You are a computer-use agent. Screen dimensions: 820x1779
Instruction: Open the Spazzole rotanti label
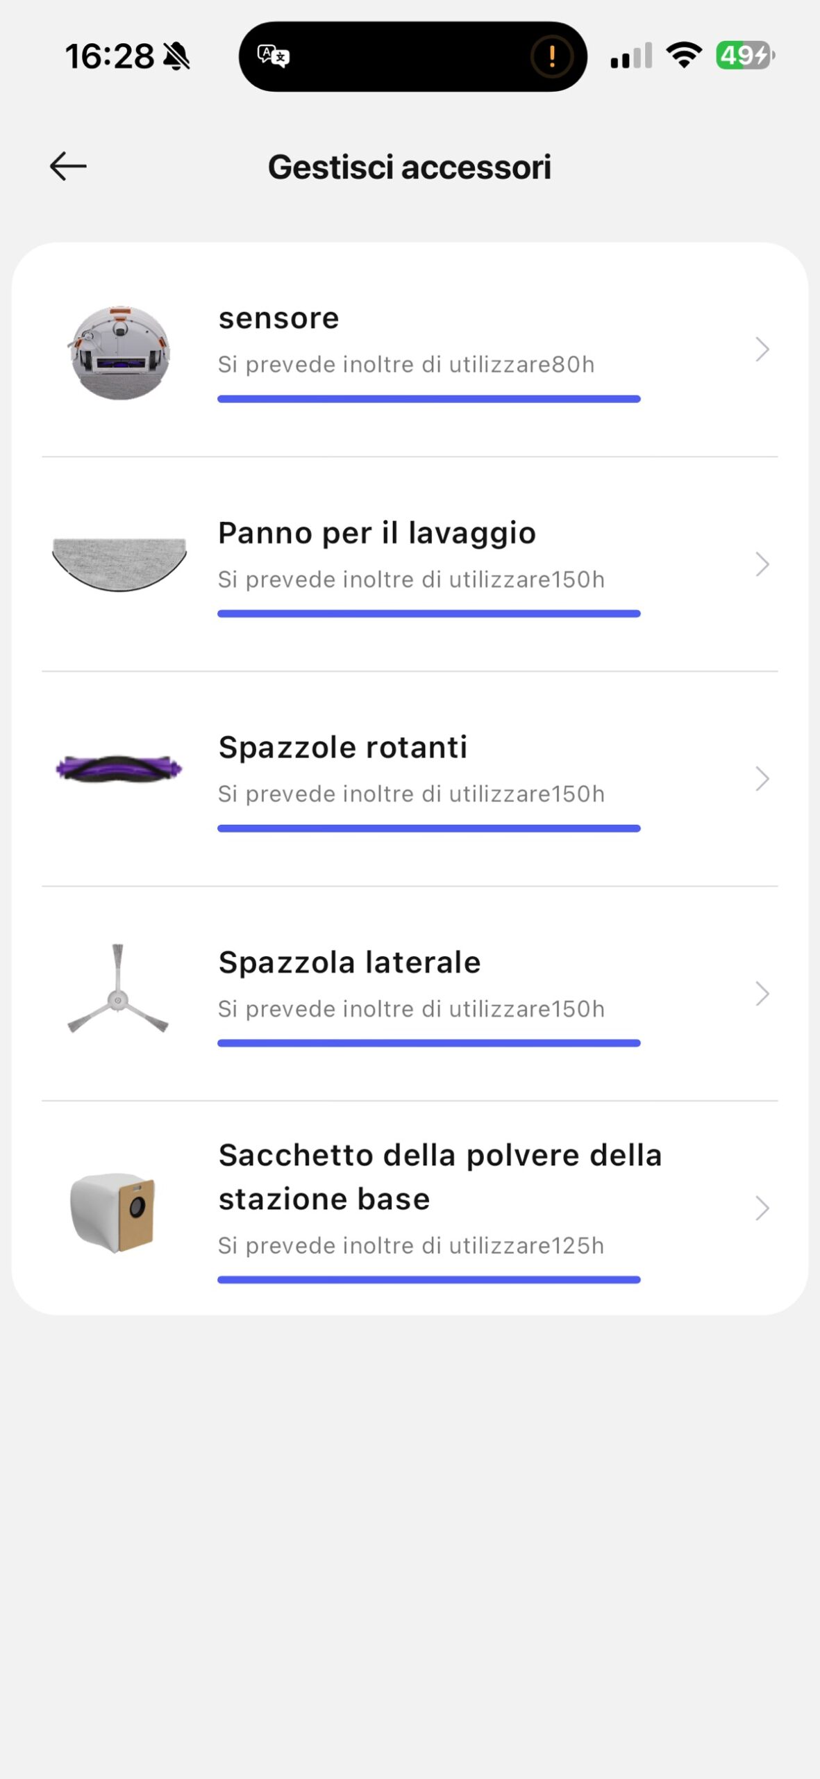(x=343, y=748)
